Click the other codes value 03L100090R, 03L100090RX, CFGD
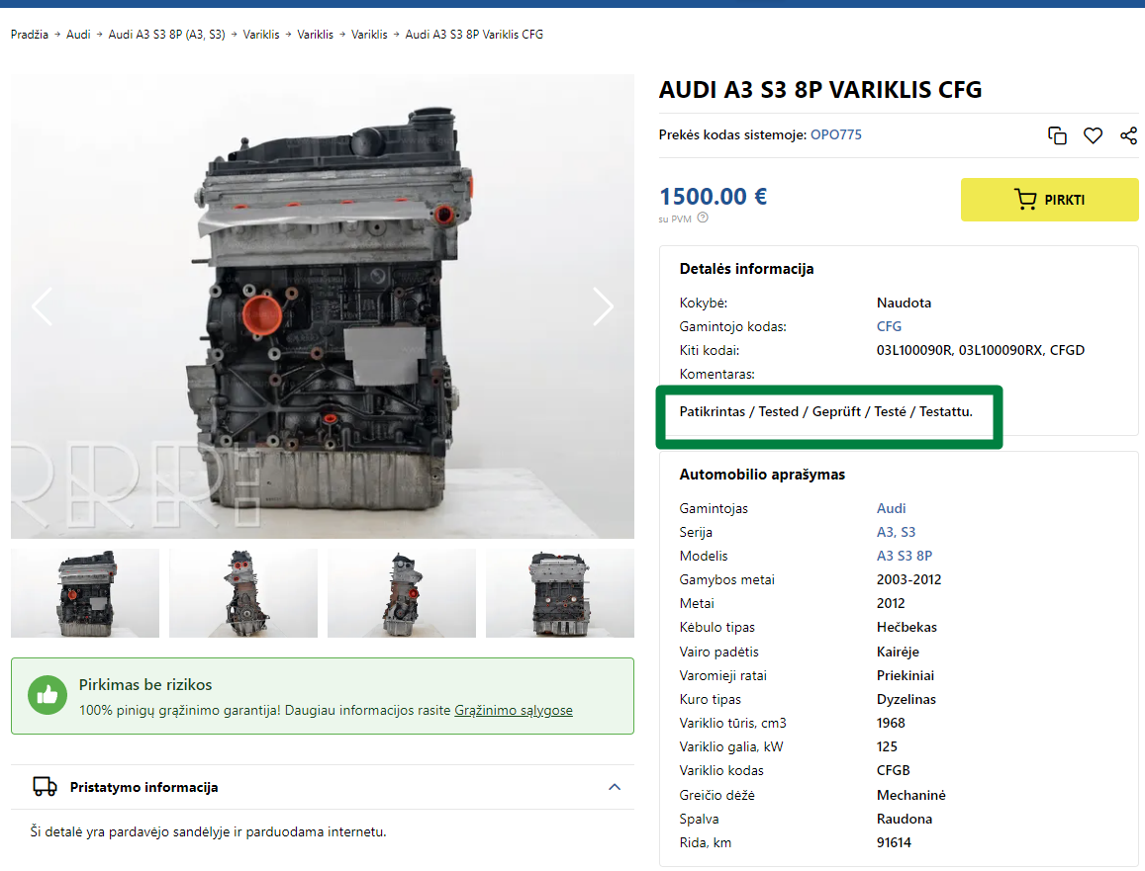The image size is (1145, 871). (x=980, y=350)
